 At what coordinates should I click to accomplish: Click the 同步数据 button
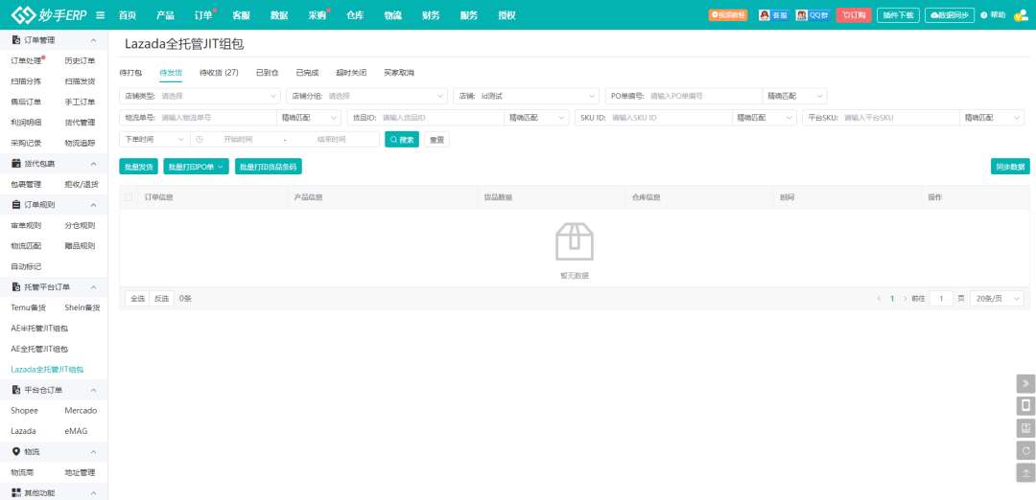tap(1009, 167)
